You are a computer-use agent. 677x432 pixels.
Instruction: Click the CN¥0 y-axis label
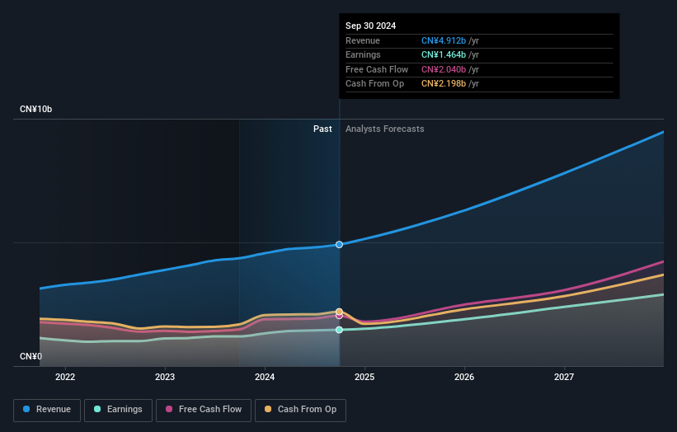pos(31,356)
